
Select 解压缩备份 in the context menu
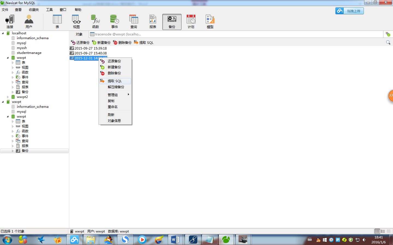coord(116,87)
